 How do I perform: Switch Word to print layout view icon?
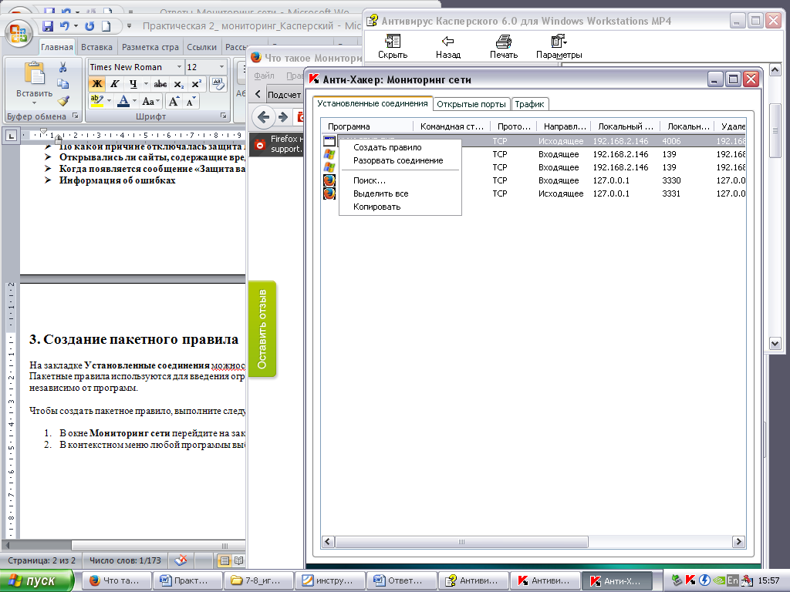(225, 560)
